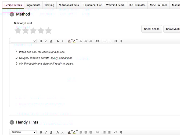This screenshot has width=180, height=135.
Task: Insert numbered list in Method editor
Action: pyautogui.click(x=104, y=41)
